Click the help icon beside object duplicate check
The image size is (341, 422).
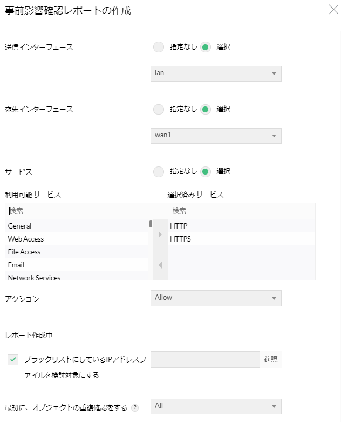135,407
